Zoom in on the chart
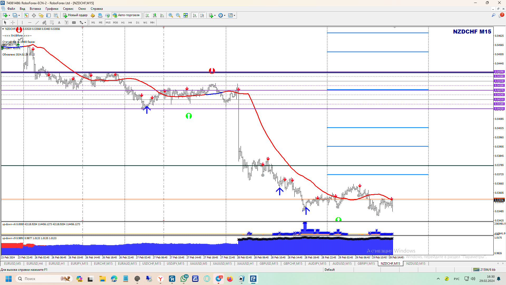506x285 pixels. point(171,15)
